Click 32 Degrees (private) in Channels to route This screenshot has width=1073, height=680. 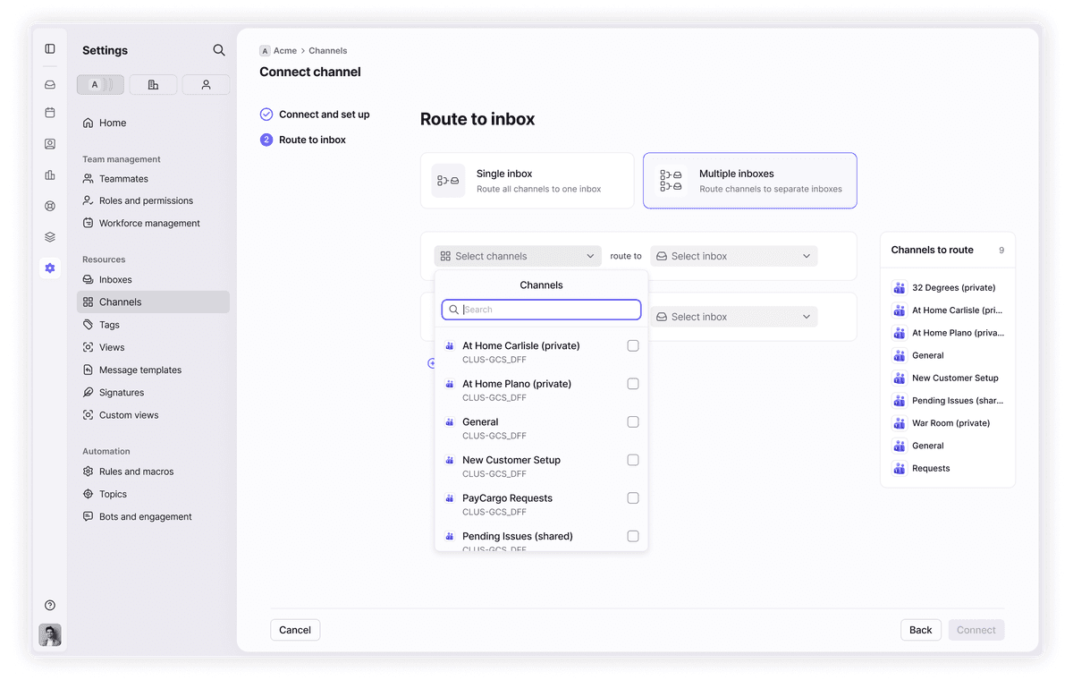tap(948, 288)
